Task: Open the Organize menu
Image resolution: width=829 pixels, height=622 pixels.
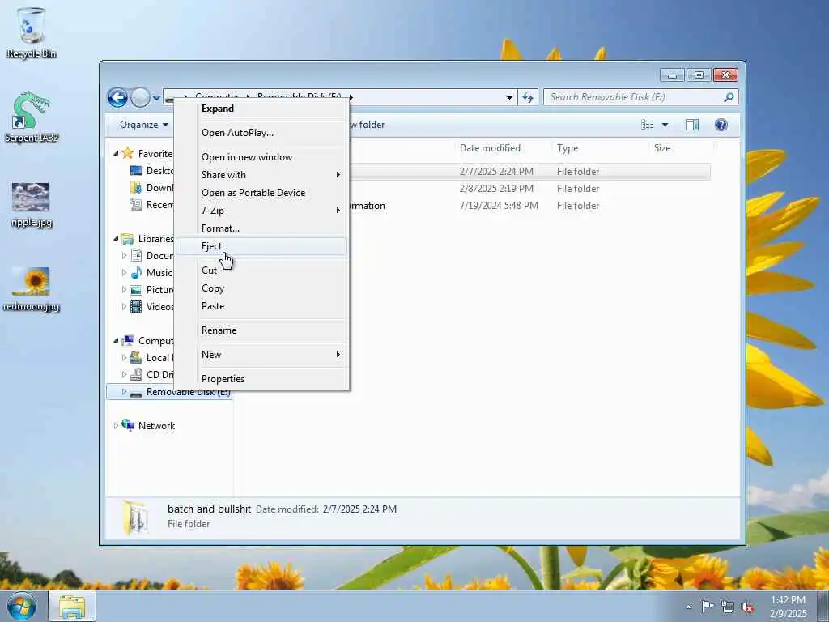Action: (144, 125)
